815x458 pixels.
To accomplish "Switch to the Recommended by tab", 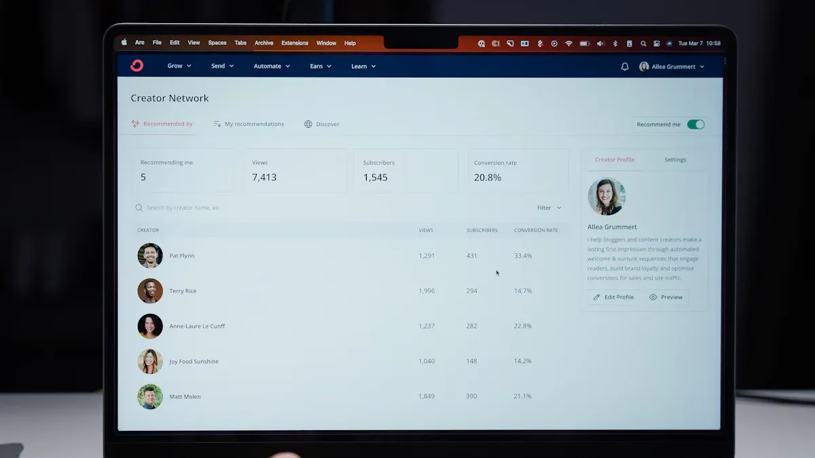I will click(x=162, y=124).
